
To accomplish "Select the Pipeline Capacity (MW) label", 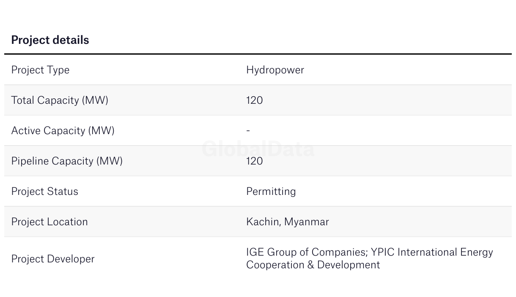I will pyautogui.click(x=67, y=161).
